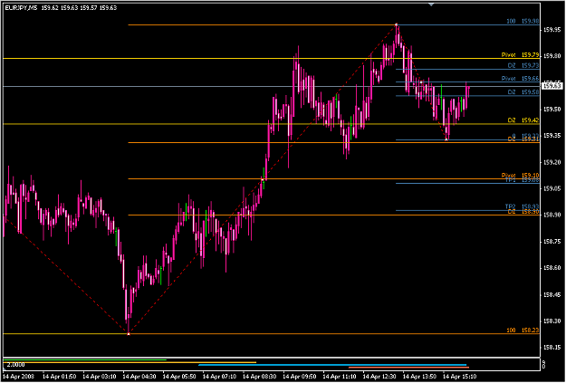Select the green bar in the indicator subwindow
Image resolution: width=566 pixels, height=383 pixels.
pyautogui.click(x=85, y=359)
